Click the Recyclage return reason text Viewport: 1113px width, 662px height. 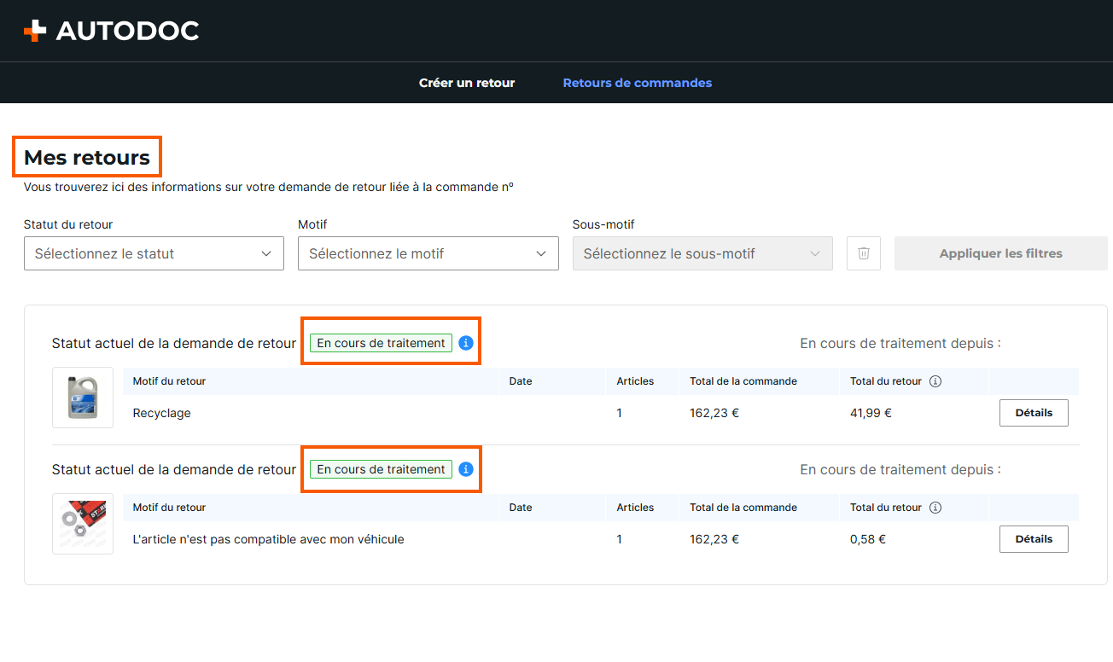162,414
